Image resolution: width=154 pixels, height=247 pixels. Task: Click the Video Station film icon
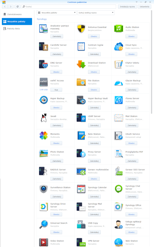43,242
